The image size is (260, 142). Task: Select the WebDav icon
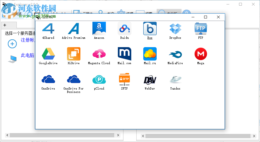(x=150, y=80)
